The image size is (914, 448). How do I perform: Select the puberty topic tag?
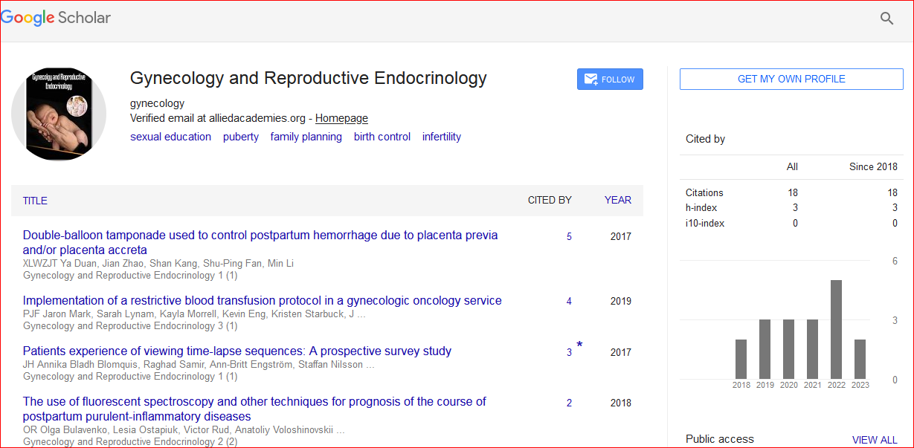[x=241, y=137]
